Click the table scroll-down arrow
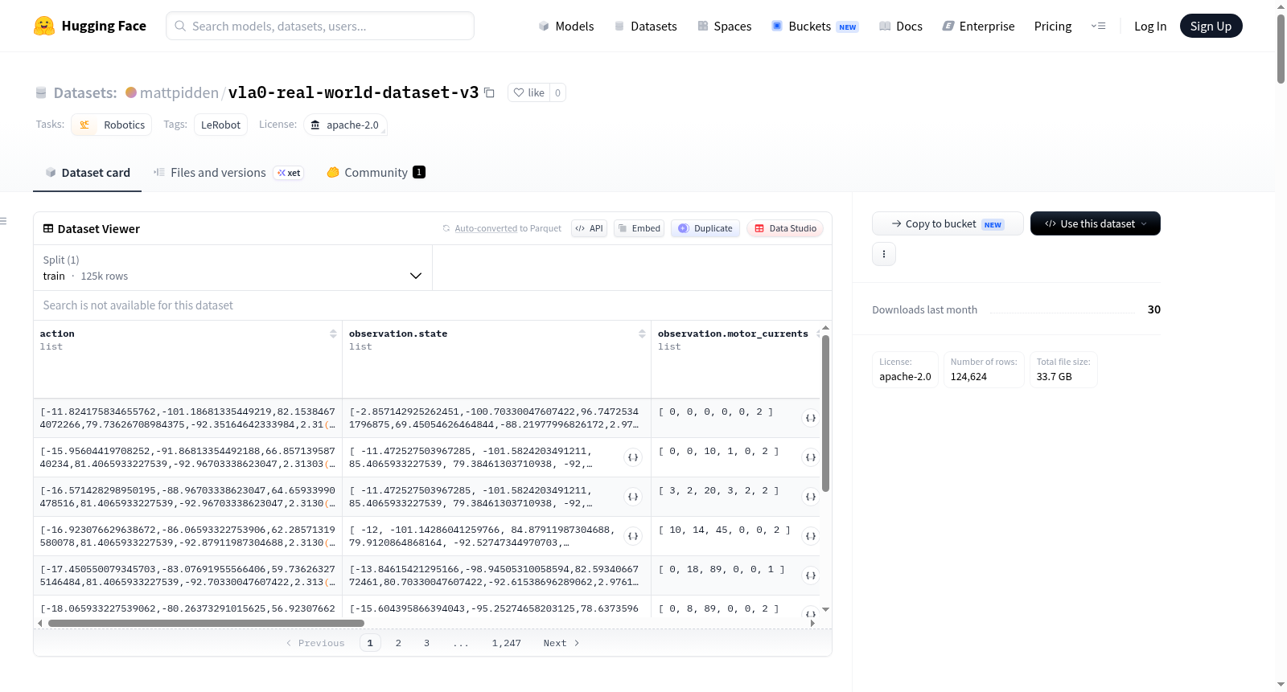 825,610
